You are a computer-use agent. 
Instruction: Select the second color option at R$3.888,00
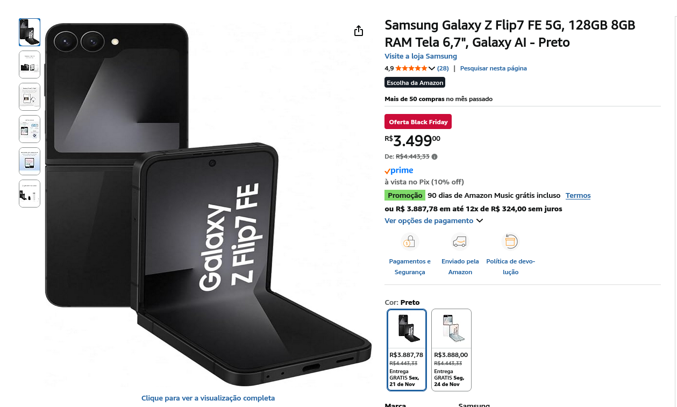(451, 349)
